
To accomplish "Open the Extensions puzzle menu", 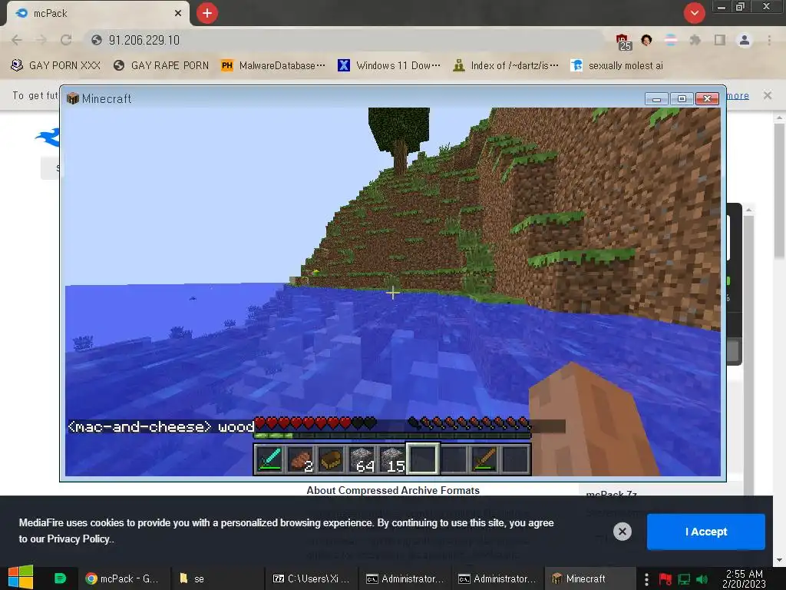I will tap(695, 40).
